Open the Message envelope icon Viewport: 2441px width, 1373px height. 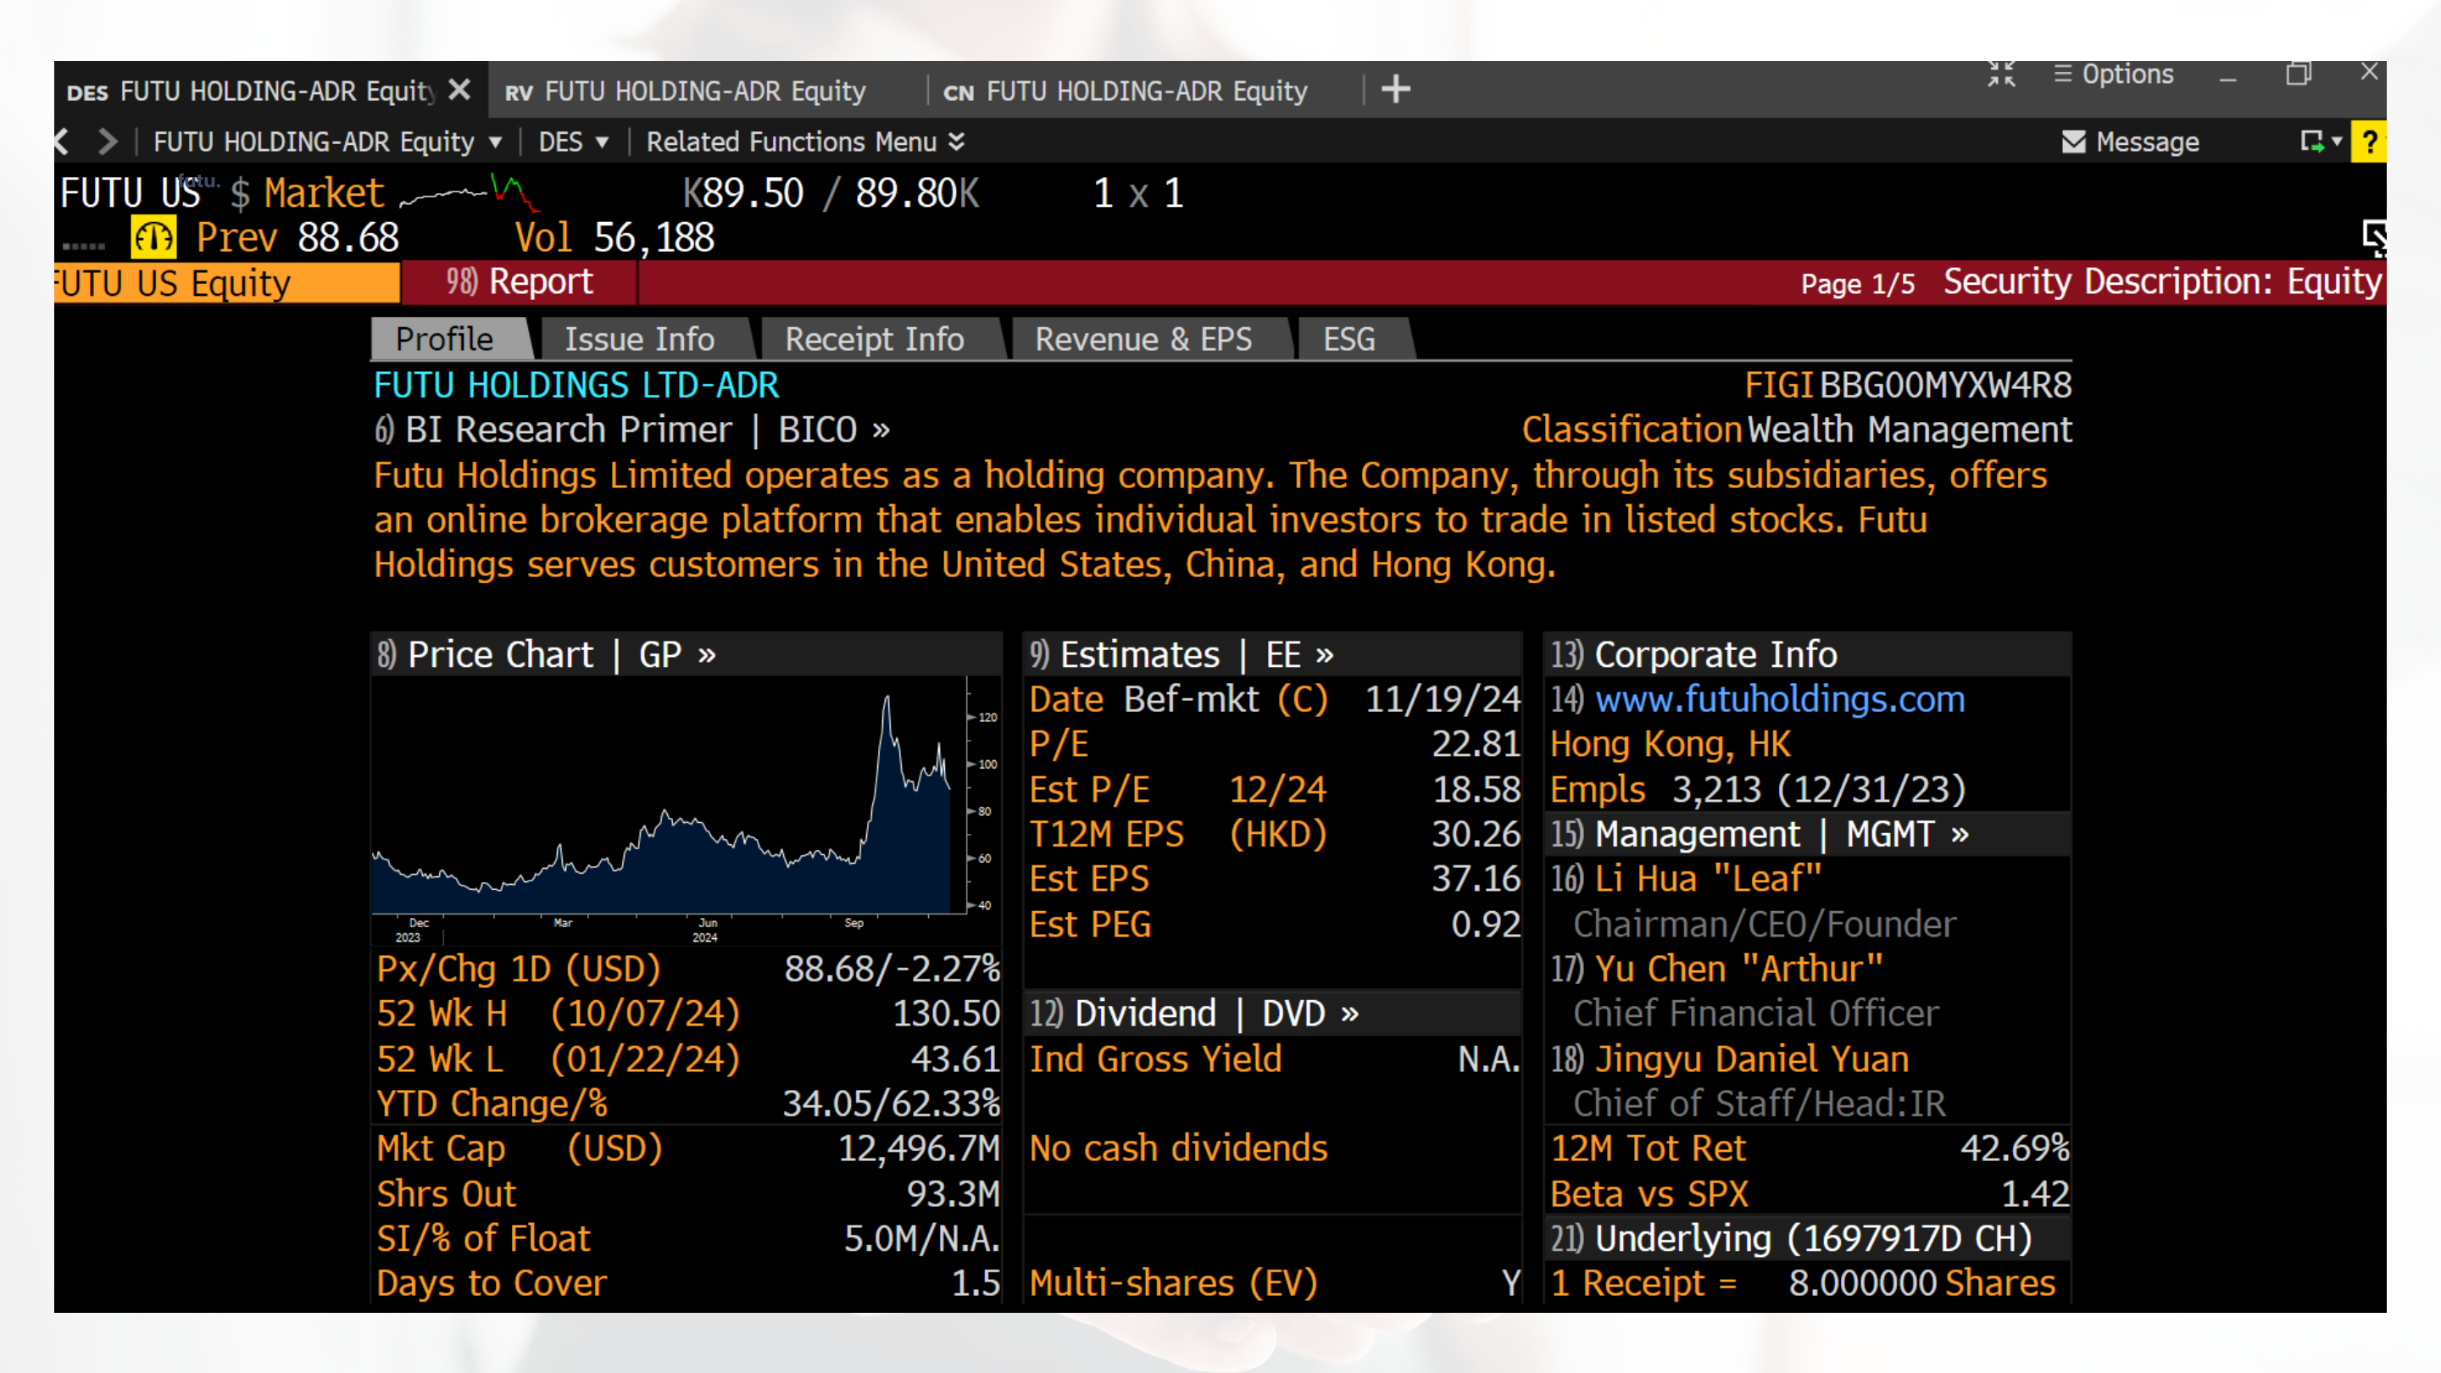coord(2073,142)
